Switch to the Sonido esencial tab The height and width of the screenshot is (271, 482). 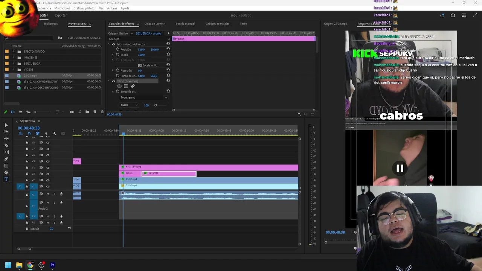[185, 24]
